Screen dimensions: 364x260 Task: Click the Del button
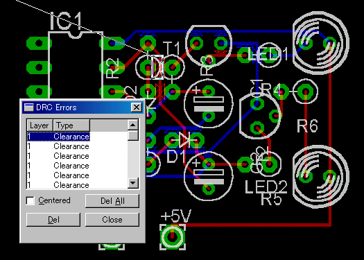(x=53, y=220)
